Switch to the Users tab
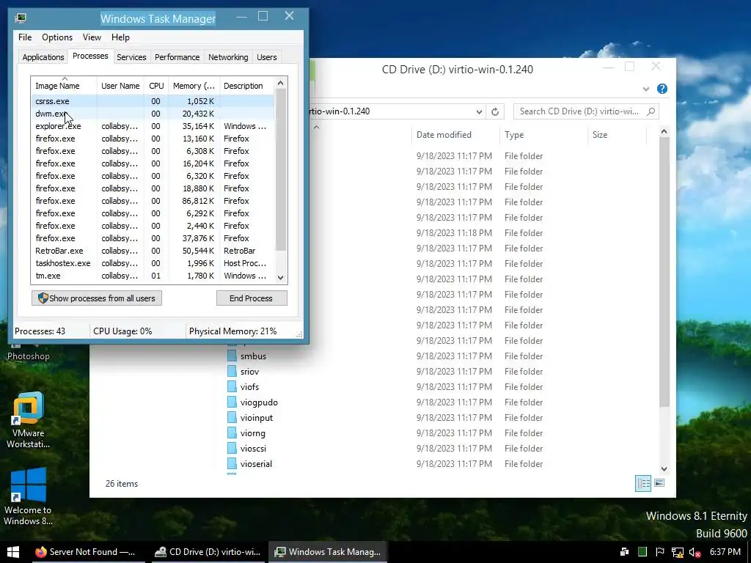This screenshot has height=563, width=751. pos(267,57)
